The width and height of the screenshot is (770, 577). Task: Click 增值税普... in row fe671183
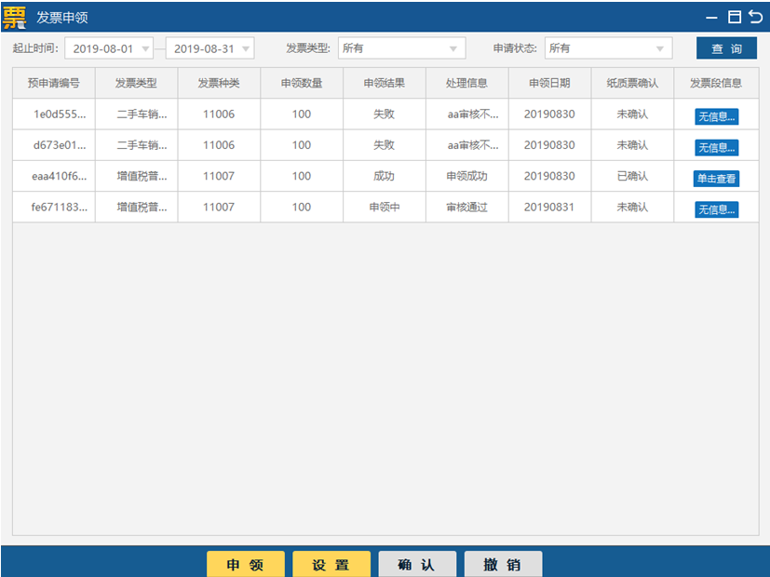click(x=142, y=207)
